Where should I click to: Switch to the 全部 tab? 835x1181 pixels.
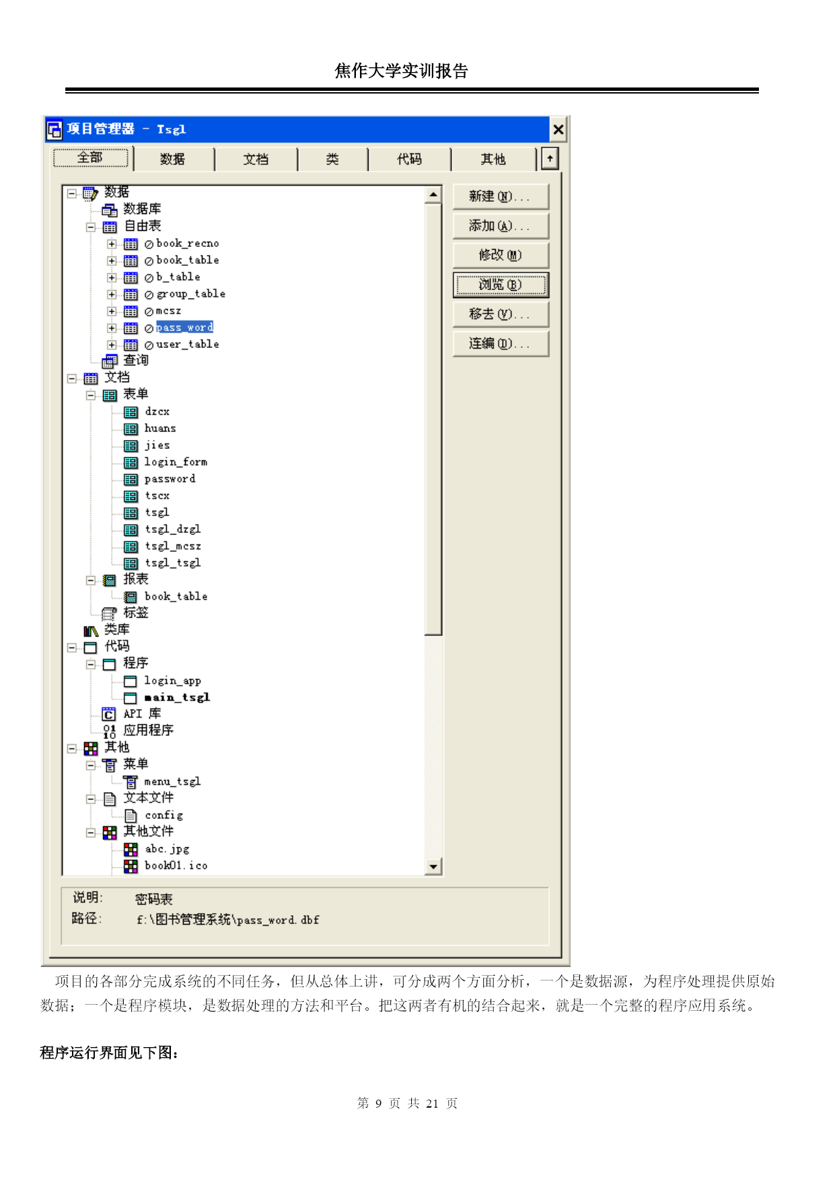coord(90,158)
